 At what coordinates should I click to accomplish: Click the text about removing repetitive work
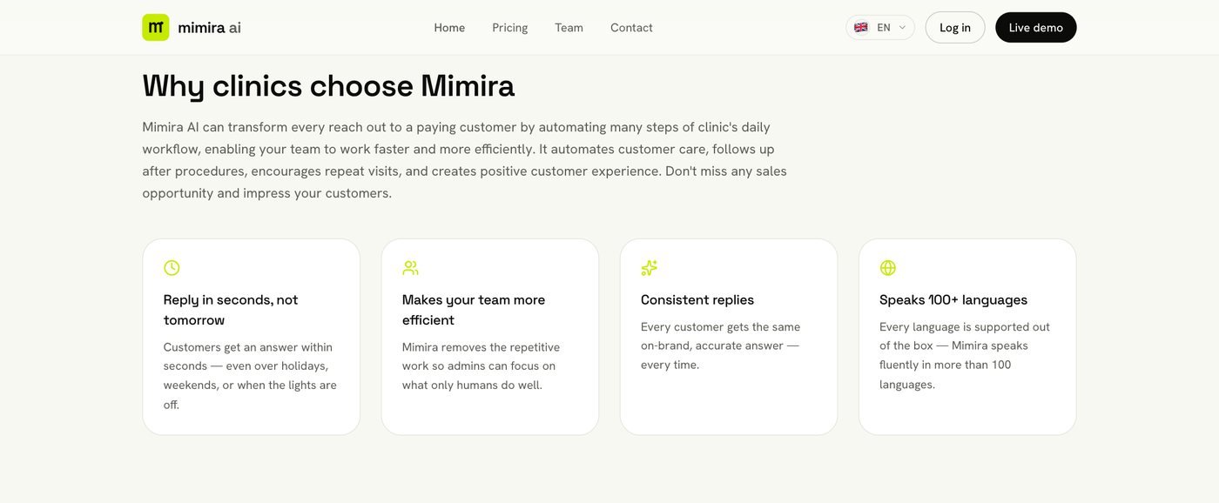click(481, 366)
